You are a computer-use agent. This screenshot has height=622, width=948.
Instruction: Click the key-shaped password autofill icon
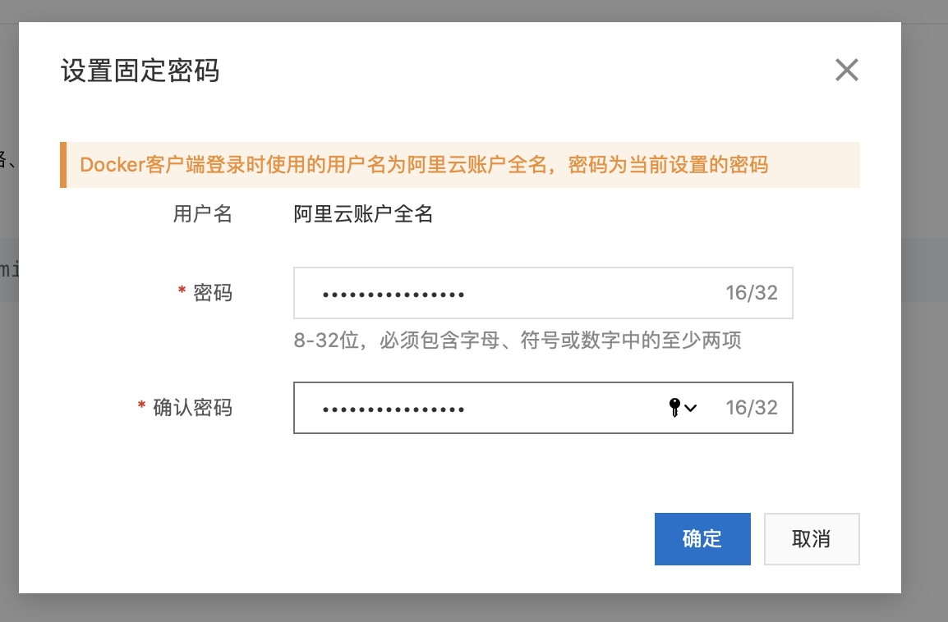[x=675, y=407]
